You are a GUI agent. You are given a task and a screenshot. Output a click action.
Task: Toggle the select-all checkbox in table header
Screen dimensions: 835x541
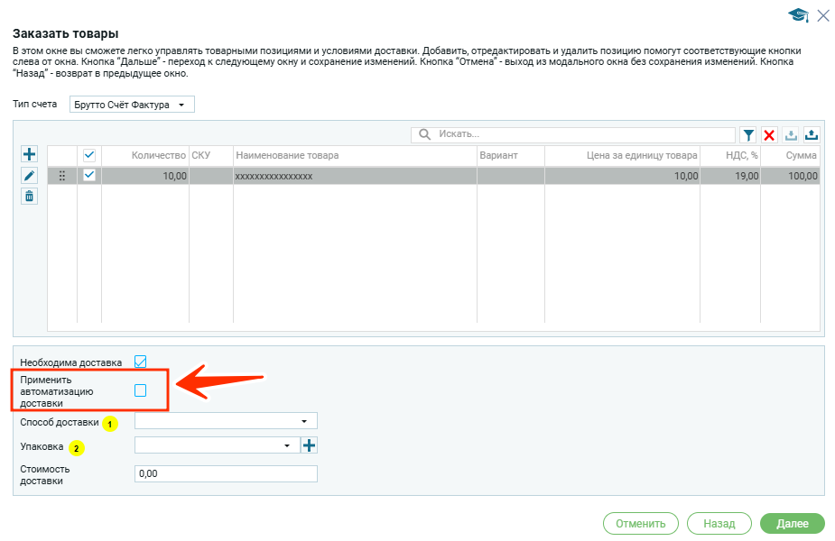tap(89, 156)
